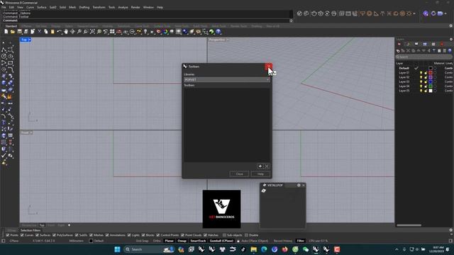The image size is (454, 255).
Task: Click the light bulb hide/show icon
Action: 145,32
